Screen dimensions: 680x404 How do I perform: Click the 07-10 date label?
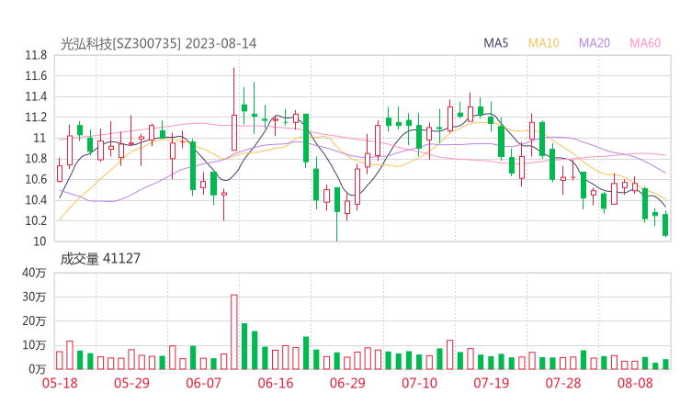coord(419,383)
